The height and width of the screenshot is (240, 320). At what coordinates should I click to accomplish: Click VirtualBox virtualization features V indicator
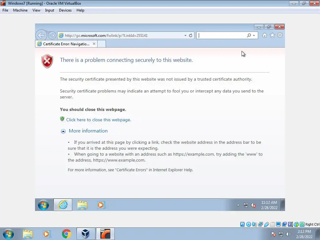(290, 224)
